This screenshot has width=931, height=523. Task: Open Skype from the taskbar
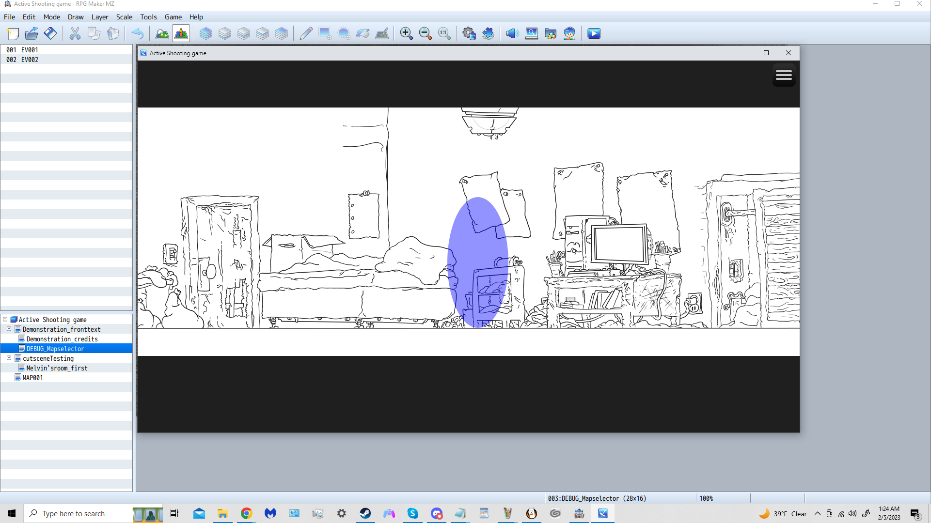[x=412, y=513]
